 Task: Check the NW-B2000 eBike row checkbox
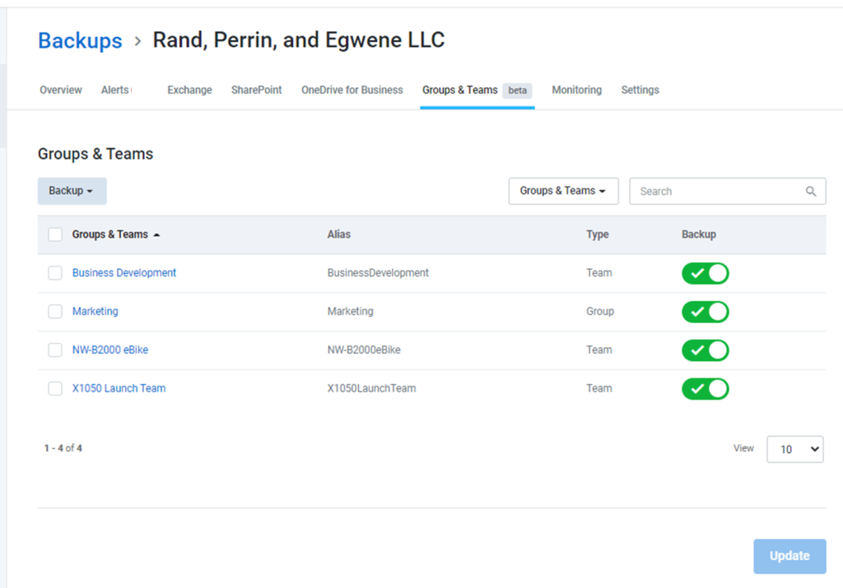pyautogui.click(x=55, y=350)
